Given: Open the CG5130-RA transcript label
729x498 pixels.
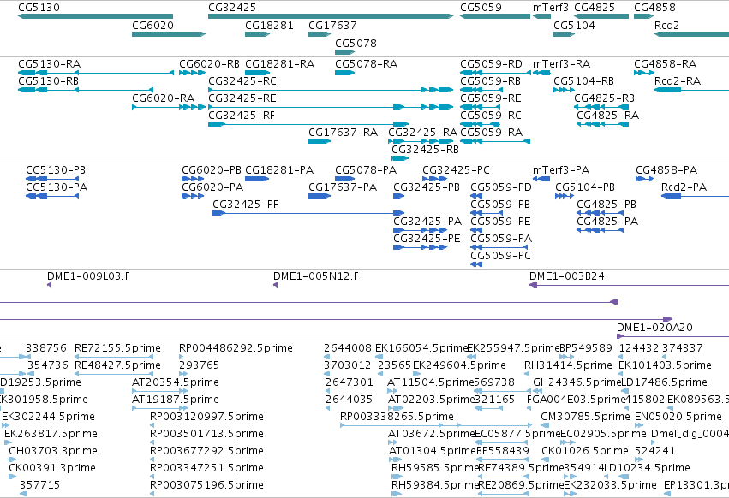Looking at the screenshot, I should click(x=50, y=63).
